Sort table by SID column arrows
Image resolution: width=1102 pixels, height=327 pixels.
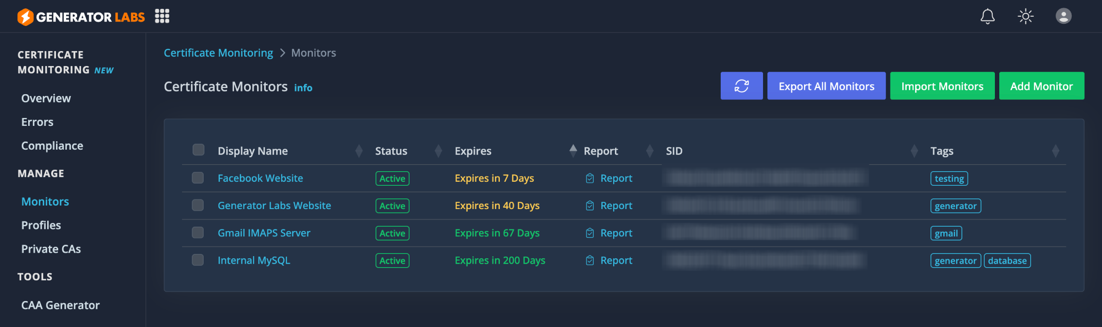pyautogui.click(x=914, y=151)
